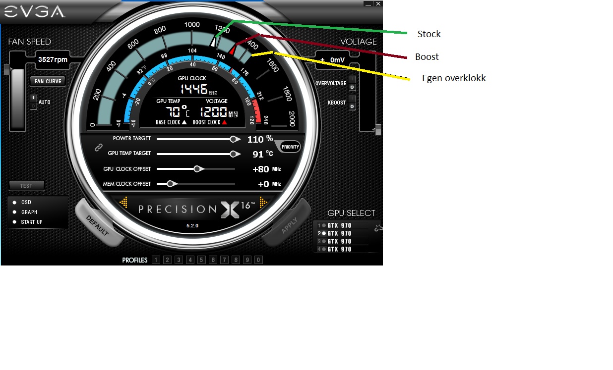Click the BASE CLOCK legend label
Viewport: 613px width, 370px height.
(x=171, y=122)
